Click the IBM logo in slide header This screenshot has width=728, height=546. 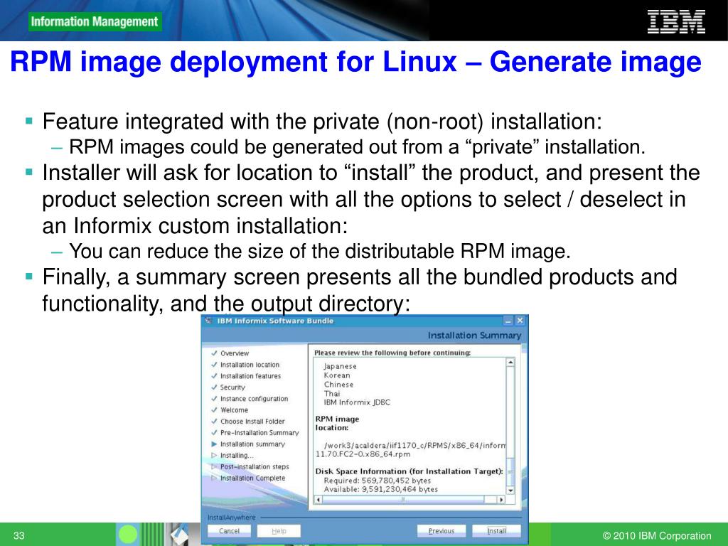[676, 22]
